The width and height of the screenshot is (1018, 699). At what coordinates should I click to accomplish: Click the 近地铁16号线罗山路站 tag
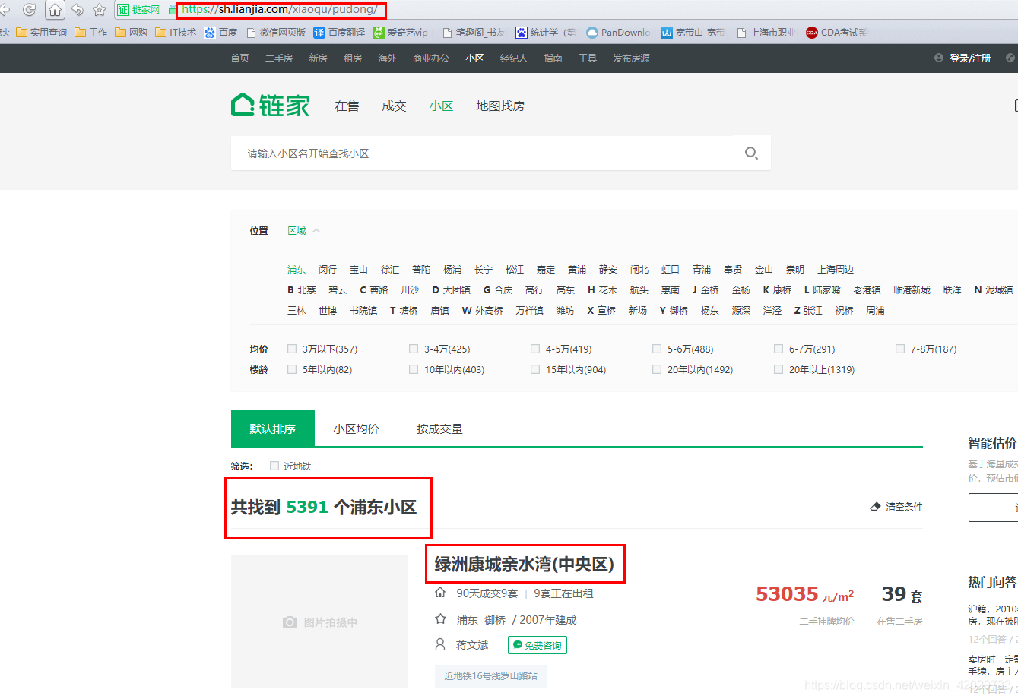point(490,675)
